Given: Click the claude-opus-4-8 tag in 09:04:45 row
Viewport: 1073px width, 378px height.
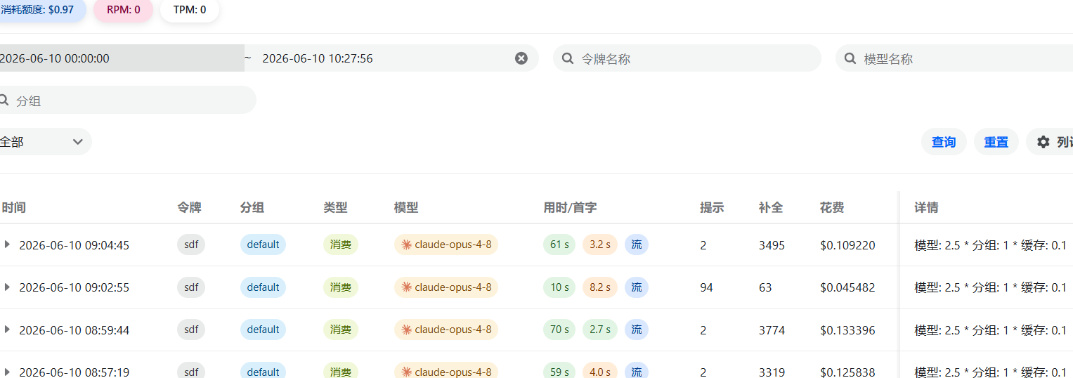Looking at the screenshot, I should (446, 245).
